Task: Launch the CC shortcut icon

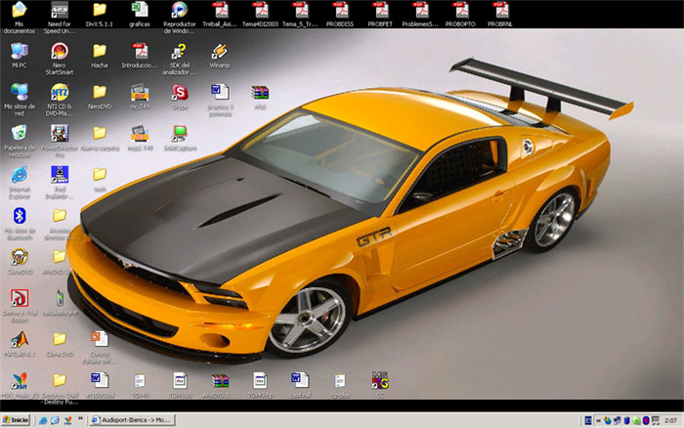Action: coord(380,380)
